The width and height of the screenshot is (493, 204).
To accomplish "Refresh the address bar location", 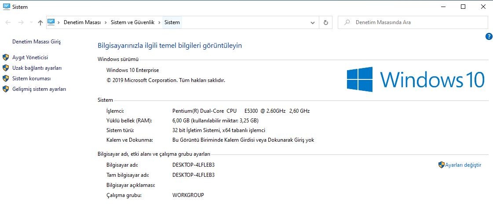I will tap(325, 22).
